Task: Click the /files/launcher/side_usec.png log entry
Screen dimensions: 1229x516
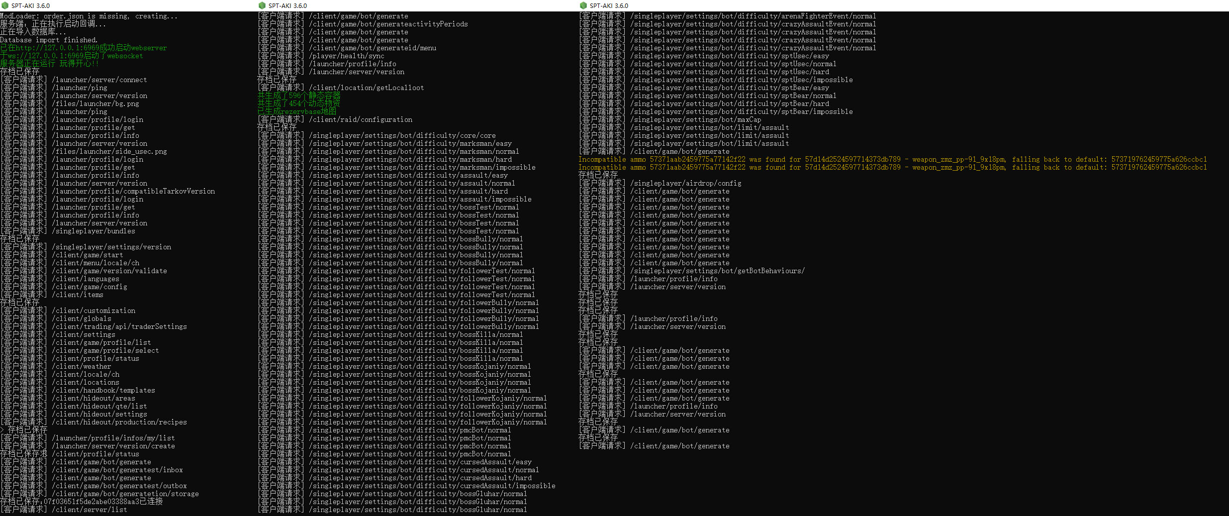Action: (x=109, y=151)
